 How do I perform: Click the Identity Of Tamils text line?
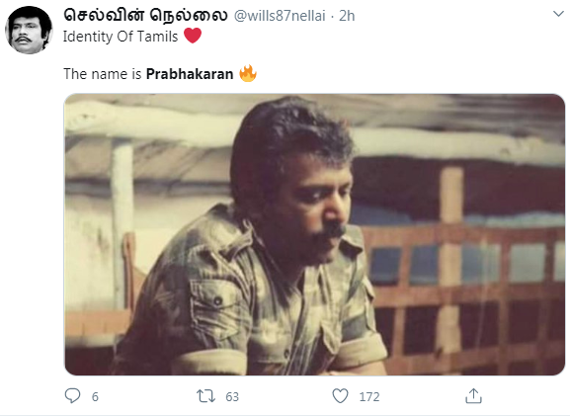[x=121, y=37]
